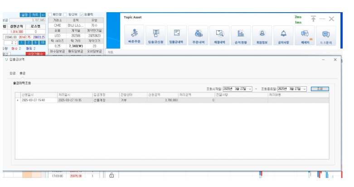This screenshot has height=187, width=354.
Task: Click the blue 설정 settings button
Action: point(24,15)
